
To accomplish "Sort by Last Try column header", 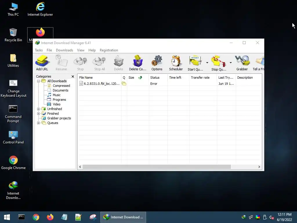I will point(226,78).
